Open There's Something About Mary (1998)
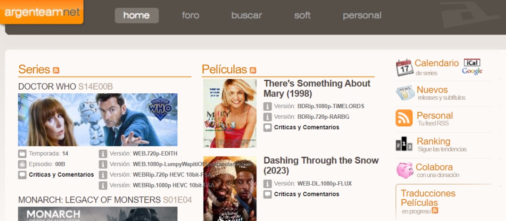The height and width of the screenshot is (221, 506). (317, 88)
